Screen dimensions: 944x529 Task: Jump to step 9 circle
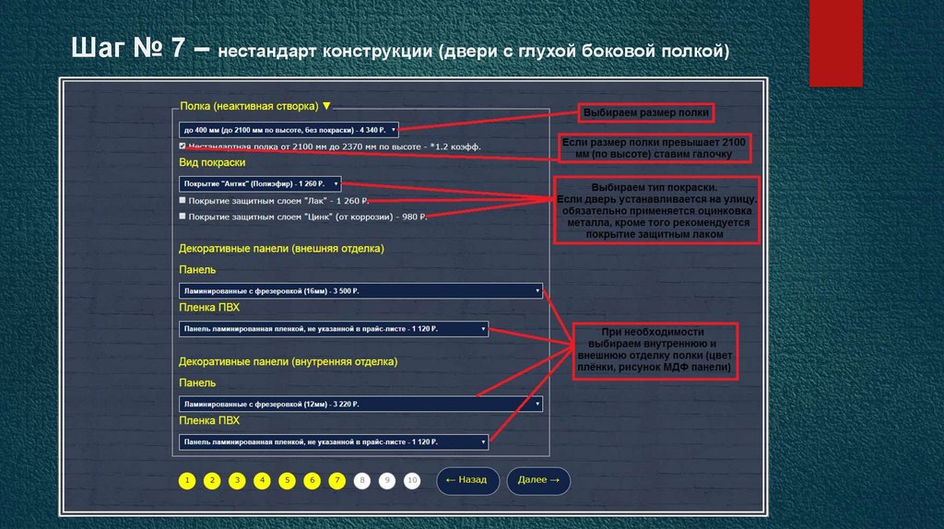387,480
